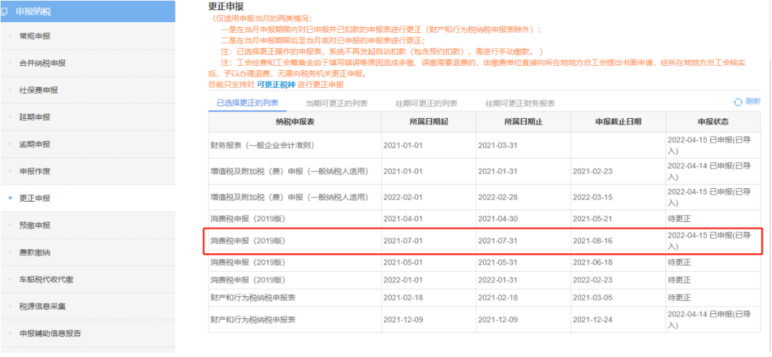This screenshot has height=357, width=772.
Task: Click the 刷新 refresh link
Action: [x=753, y=102]
